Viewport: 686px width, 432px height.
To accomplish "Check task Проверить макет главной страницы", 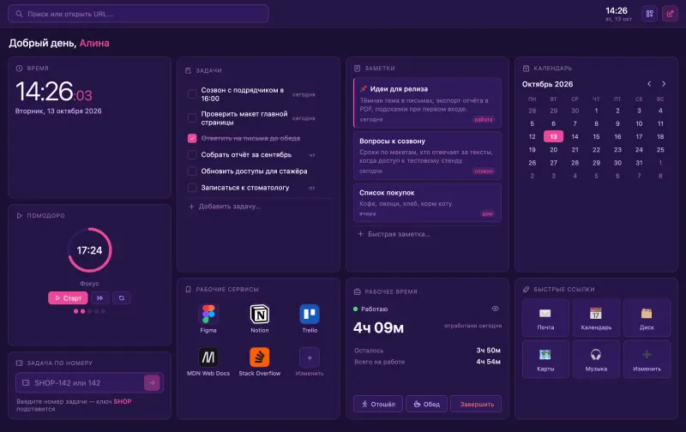I will [x=191, y=117].
